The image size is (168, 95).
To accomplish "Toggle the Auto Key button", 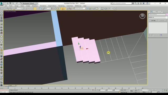I will tap(136, 90).
